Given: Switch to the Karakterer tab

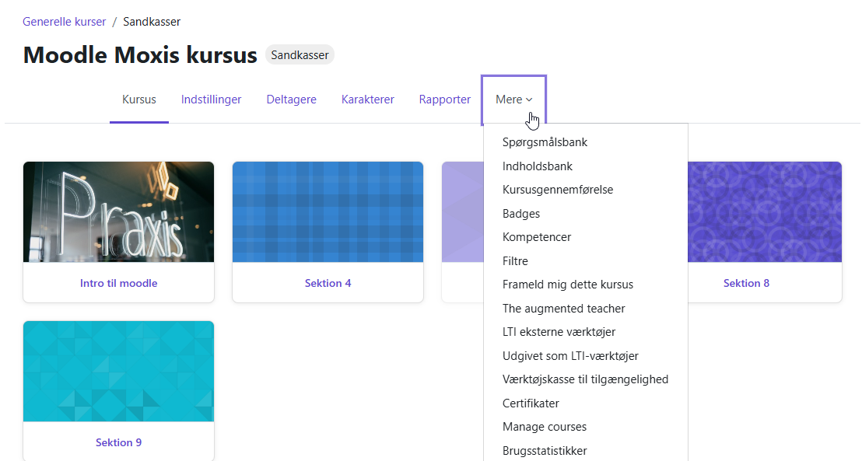Looking at the screenshot, I should [x=367, y=99].
